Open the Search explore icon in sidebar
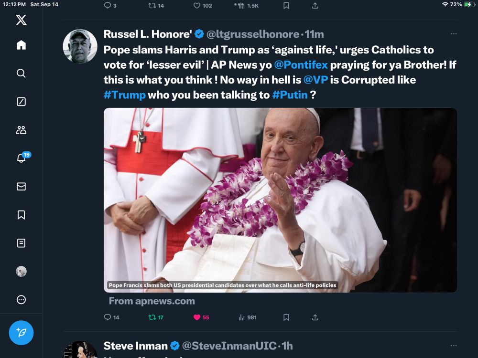Viewport: 478px width, 358px height. 21,73
